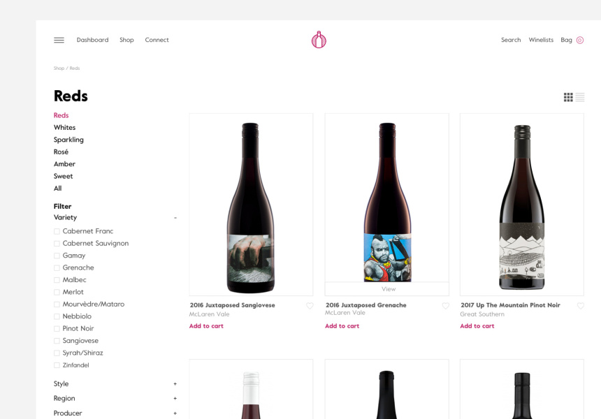Image resolution: width=601 pixels, height=419 pixels.
Task: Check the Cabernet Franc variety filter
Action: point(57,231)
